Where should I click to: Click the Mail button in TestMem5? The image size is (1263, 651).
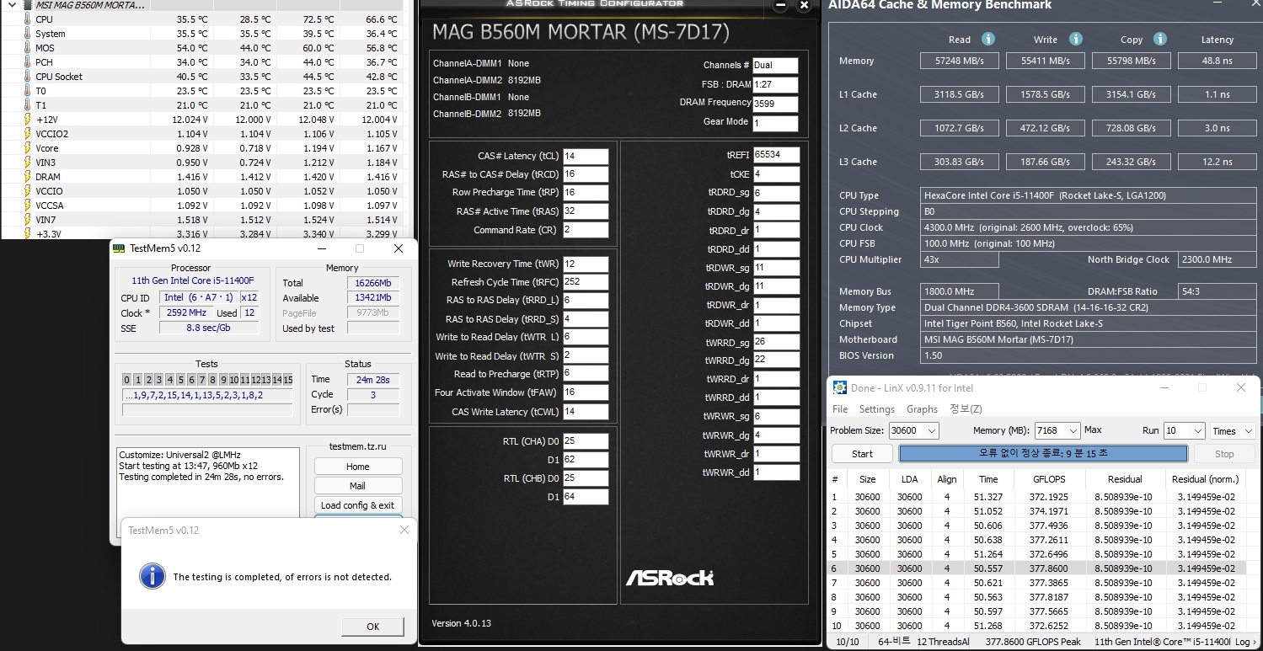358,486
